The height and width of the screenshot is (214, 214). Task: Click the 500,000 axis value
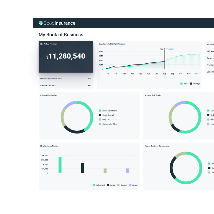[45, 155]
